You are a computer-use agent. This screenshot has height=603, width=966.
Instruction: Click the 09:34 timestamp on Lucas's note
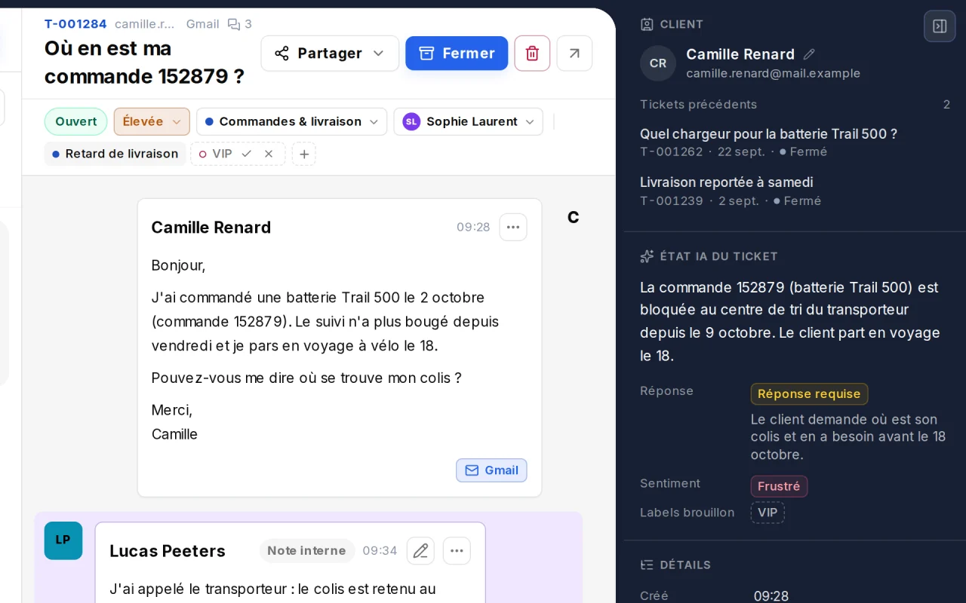pos(380,551)
